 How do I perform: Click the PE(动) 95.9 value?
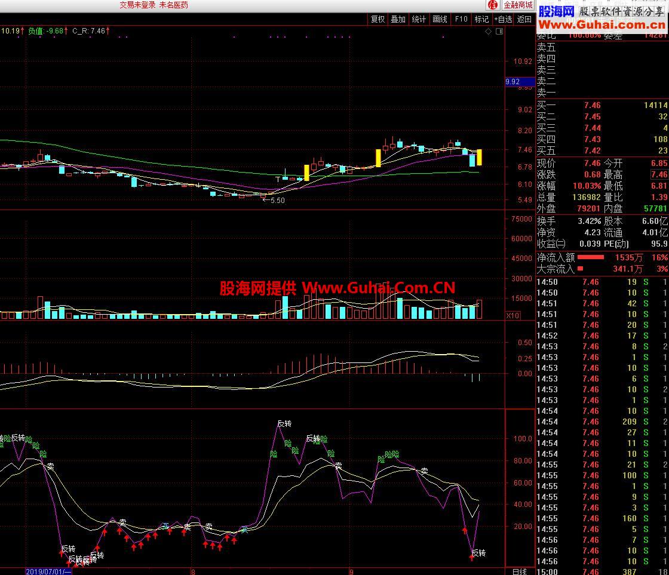659,244
